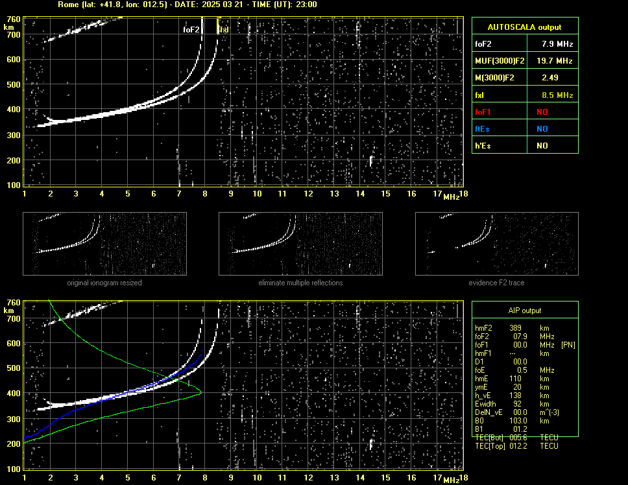Select the MUF(3000)F2 19.7 MHz value

coord(554,61)
